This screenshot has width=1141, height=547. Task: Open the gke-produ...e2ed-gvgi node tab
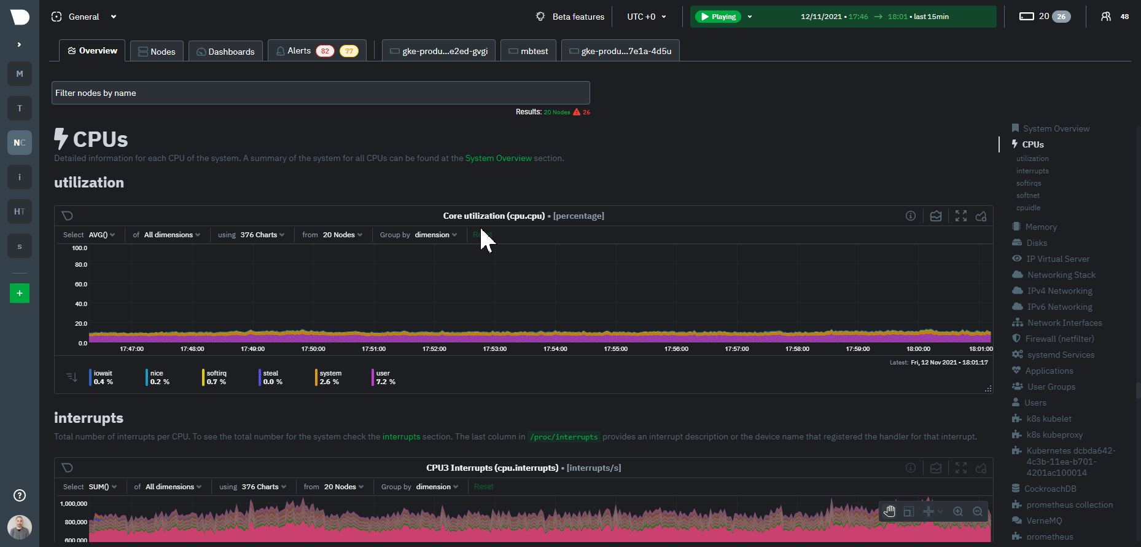tap(438, 51)
